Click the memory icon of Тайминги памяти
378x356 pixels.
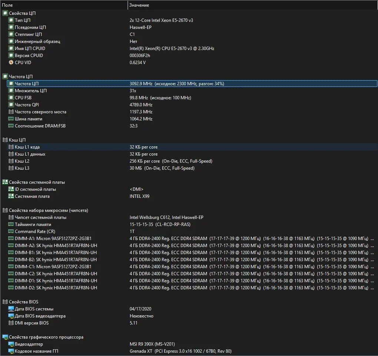click(11, 224)
